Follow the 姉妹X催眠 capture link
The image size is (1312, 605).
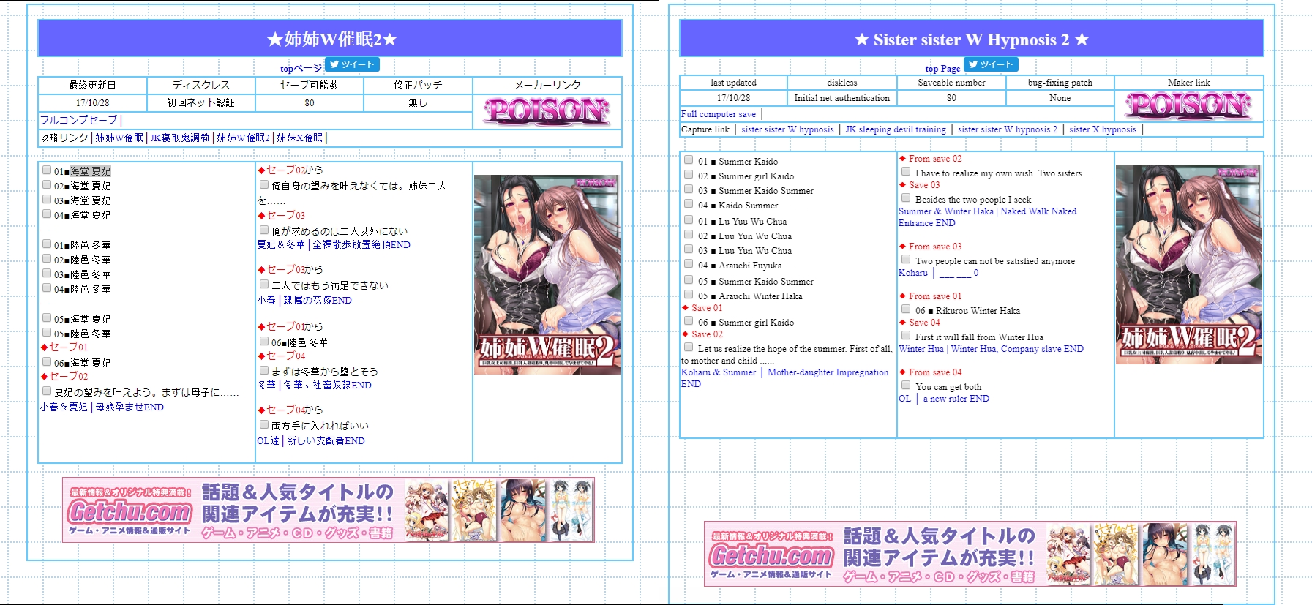(x=299, y=138)
